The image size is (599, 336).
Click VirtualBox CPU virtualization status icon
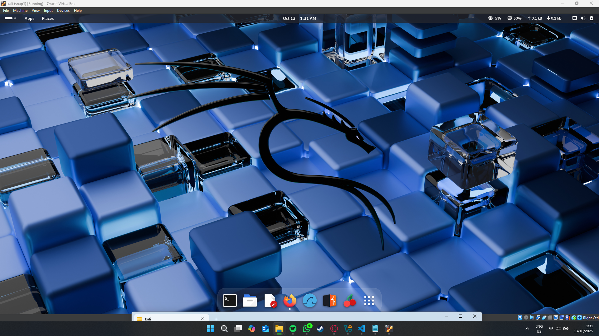point(567,318)
